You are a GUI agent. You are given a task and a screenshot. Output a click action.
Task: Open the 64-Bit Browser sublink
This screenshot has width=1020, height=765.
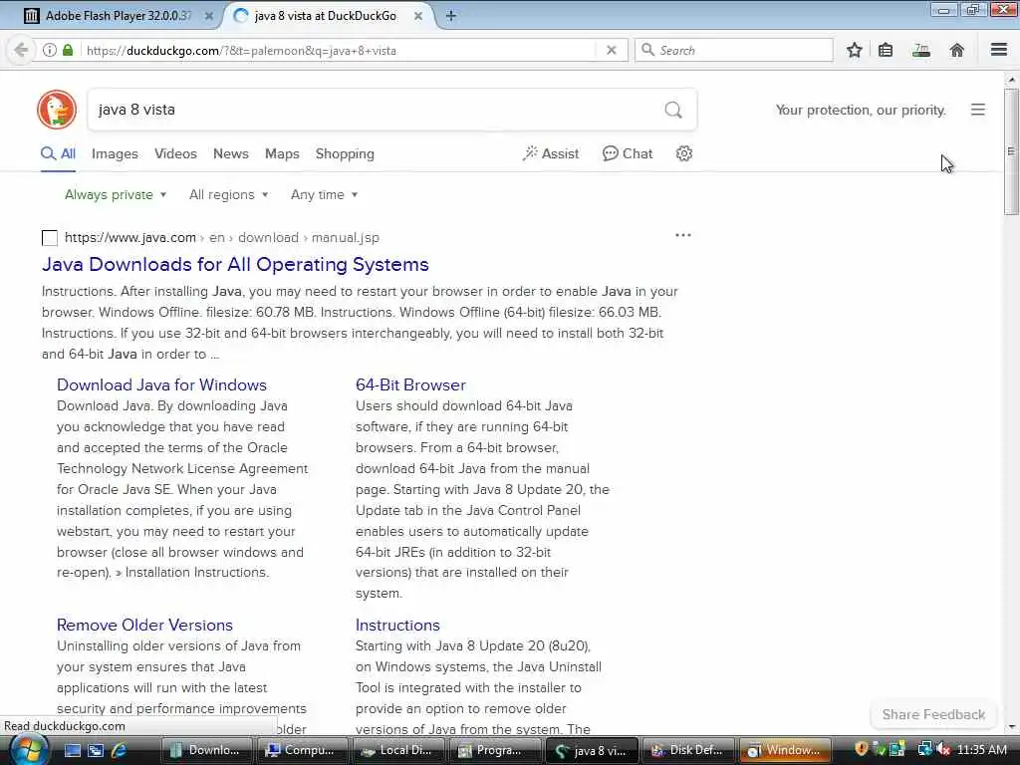coord(410,384)
